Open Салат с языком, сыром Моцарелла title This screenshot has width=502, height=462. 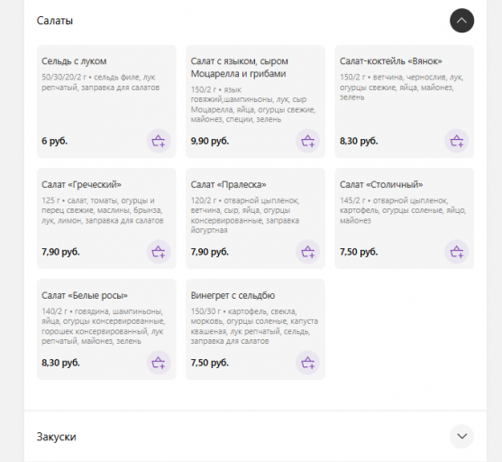click(240, 68)
